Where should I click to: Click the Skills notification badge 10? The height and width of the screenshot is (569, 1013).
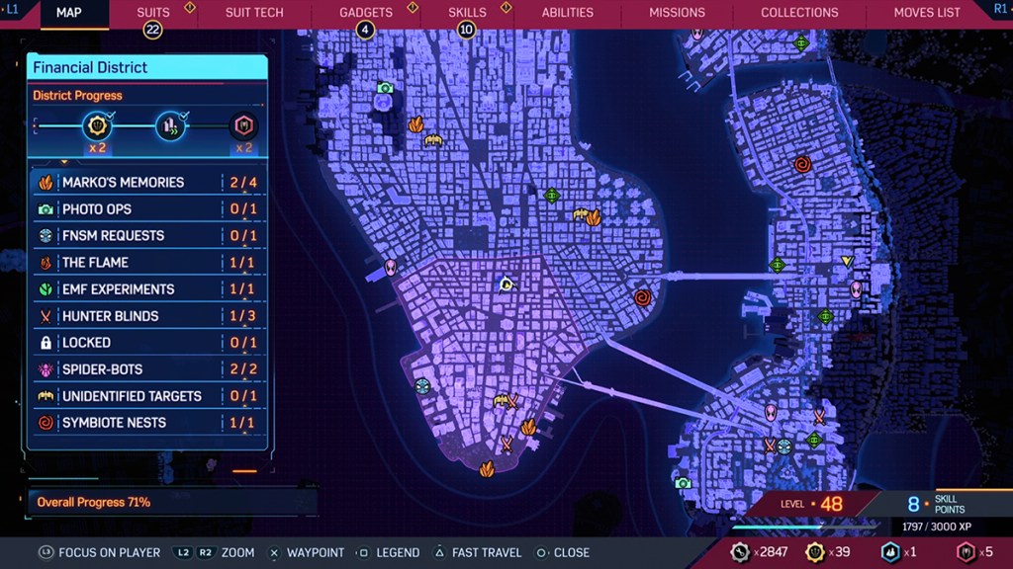tap(466, 30)
